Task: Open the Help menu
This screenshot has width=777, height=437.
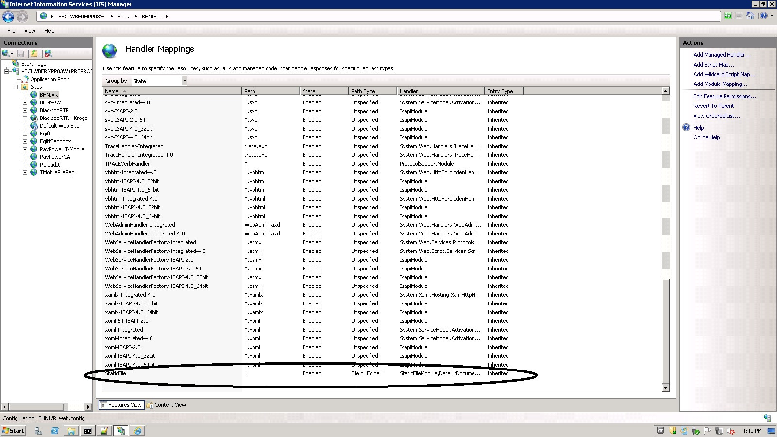Action: [x=50, y=31]
